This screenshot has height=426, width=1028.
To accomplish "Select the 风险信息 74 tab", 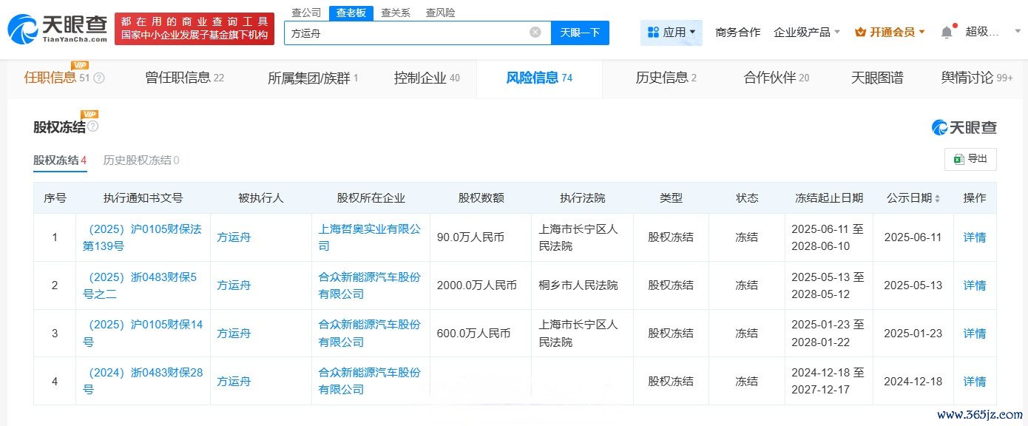I will point(539,78).
